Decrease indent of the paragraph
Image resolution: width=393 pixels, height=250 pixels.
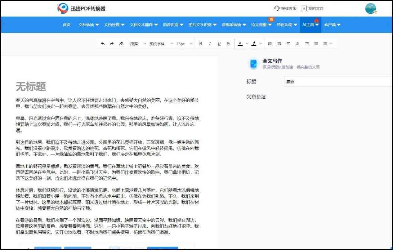coord(279,44)
